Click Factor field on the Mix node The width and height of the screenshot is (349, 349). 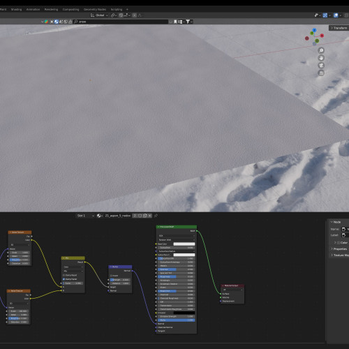(x=73, y=283)
